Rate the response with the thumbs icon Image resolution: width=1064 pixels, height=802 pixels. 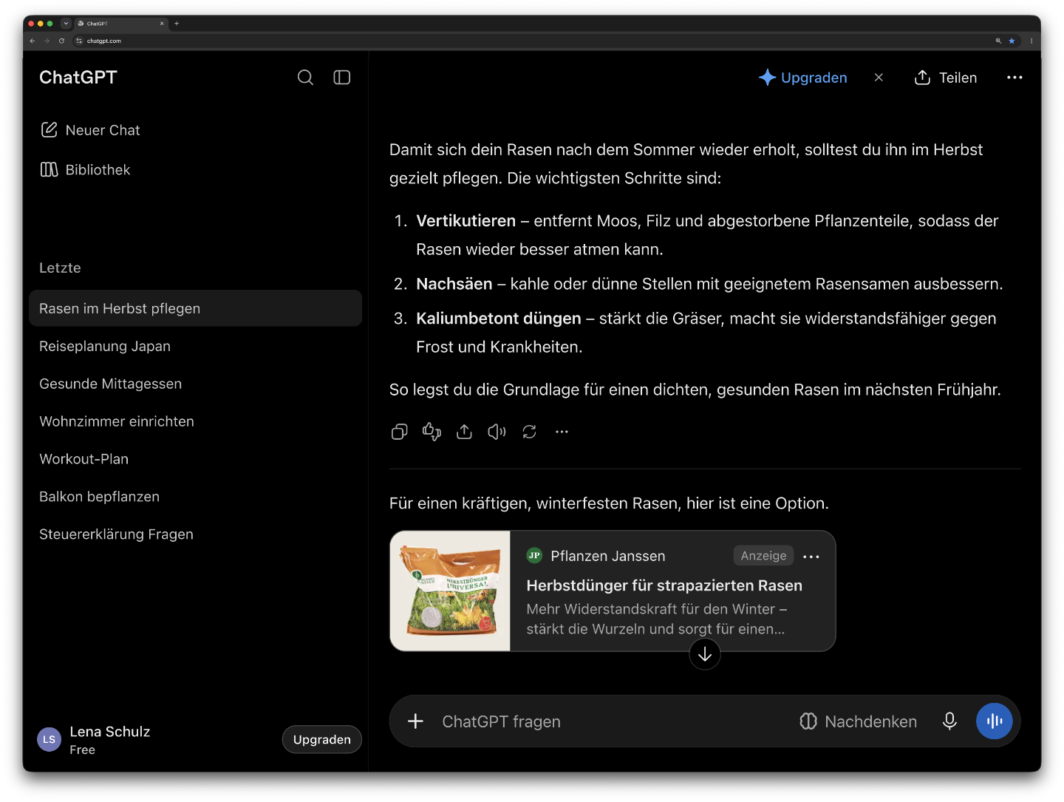coord(432,432)
